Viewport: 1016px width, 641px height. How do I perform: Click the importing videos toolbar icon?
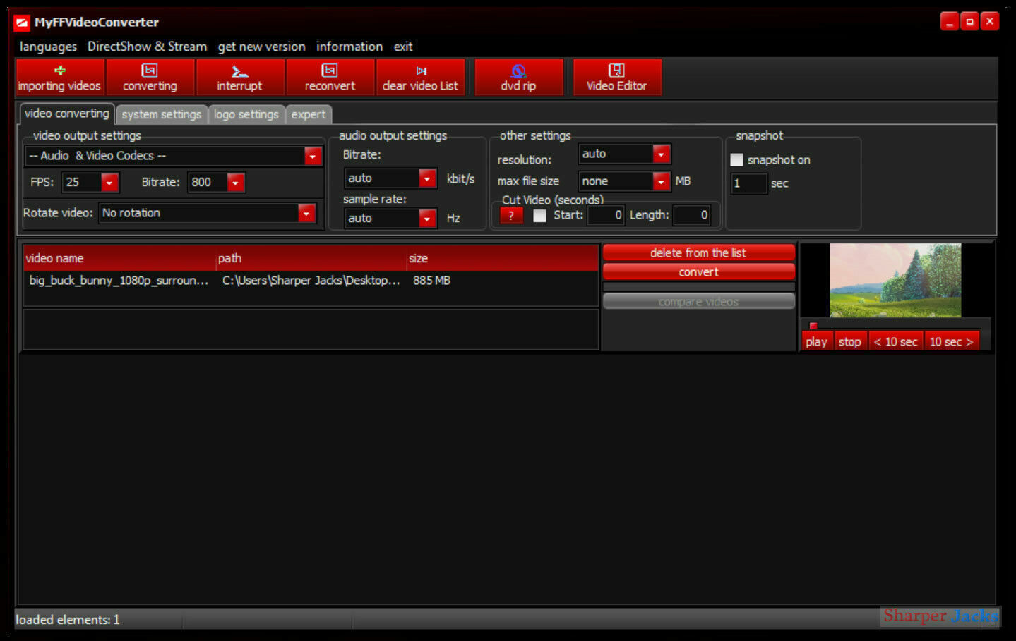60,77
